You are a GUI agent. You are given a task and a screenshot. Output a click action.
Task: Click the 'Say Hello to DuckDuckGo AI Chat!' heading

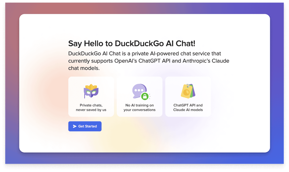pos(132,43)
